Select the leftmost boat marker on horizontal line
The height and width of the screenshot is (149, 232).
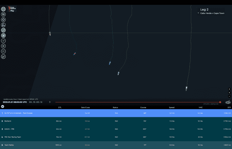50,34
